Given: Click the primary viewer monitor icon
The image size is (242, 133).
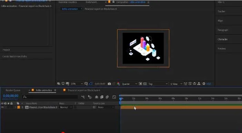Looking at the screenshot, I should pyautogui.click(x=63, y=84).
